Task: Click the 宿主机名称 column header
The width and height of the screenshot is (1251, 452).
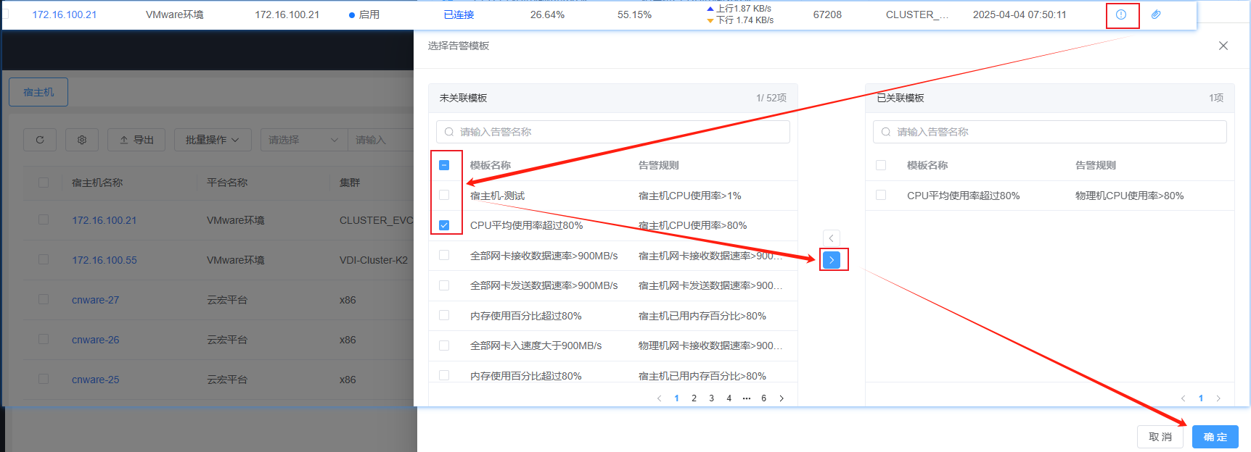Action: tap(97, 183)
